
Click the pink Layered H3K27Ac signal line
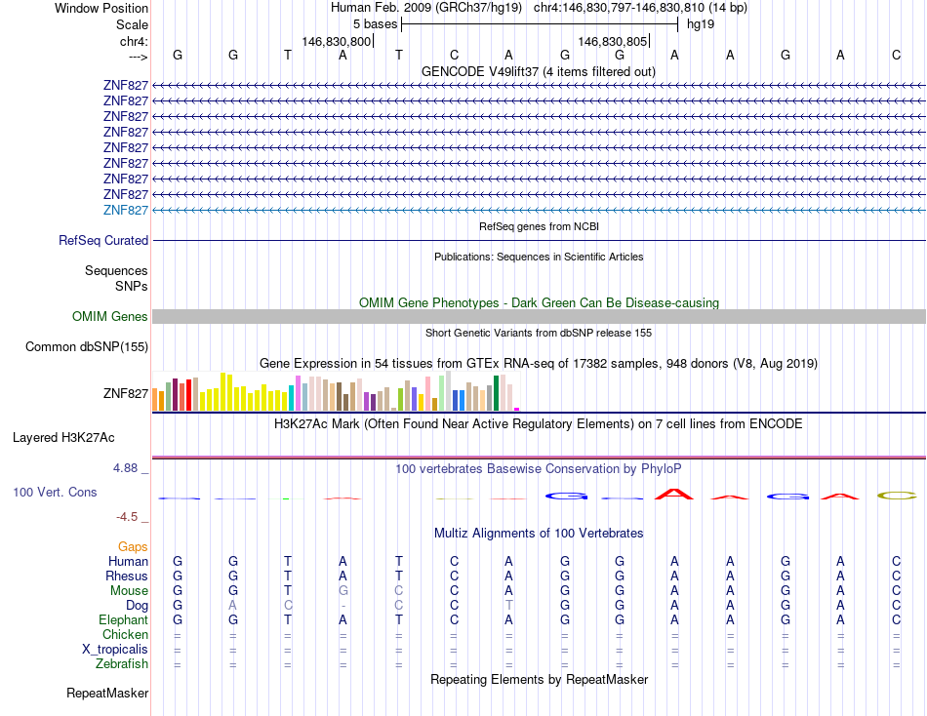539,457
